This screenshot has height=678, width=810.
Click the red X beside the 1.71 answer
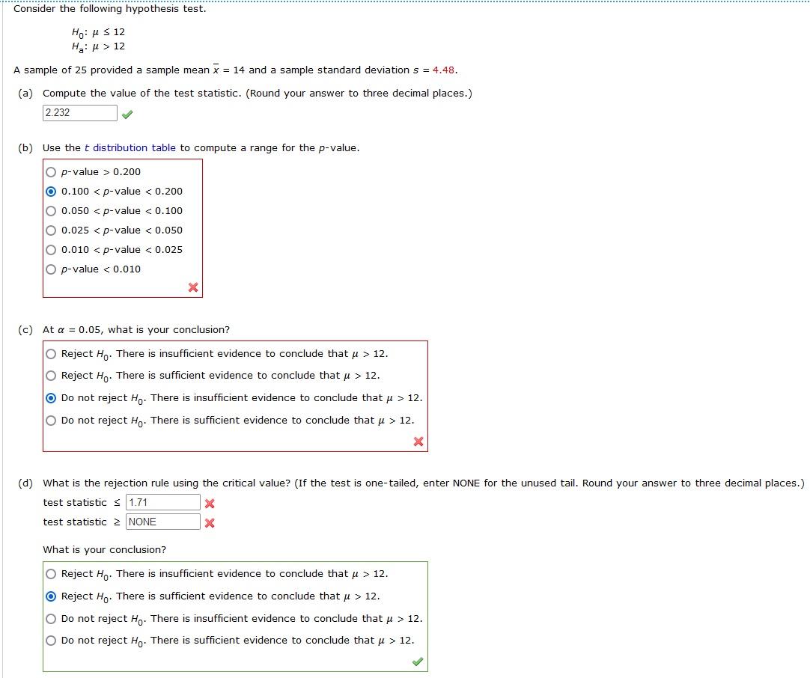[x=209, y=503]
